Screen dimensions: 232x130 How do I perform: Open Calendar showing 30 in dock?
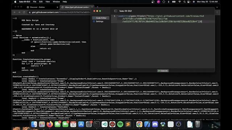click(73, 124)
